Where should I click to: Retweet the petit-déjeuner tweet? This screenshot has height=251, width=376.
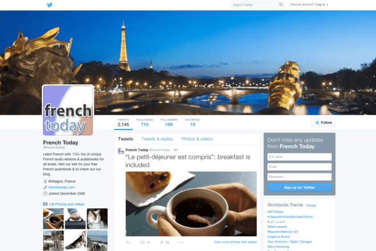[142, 242]
